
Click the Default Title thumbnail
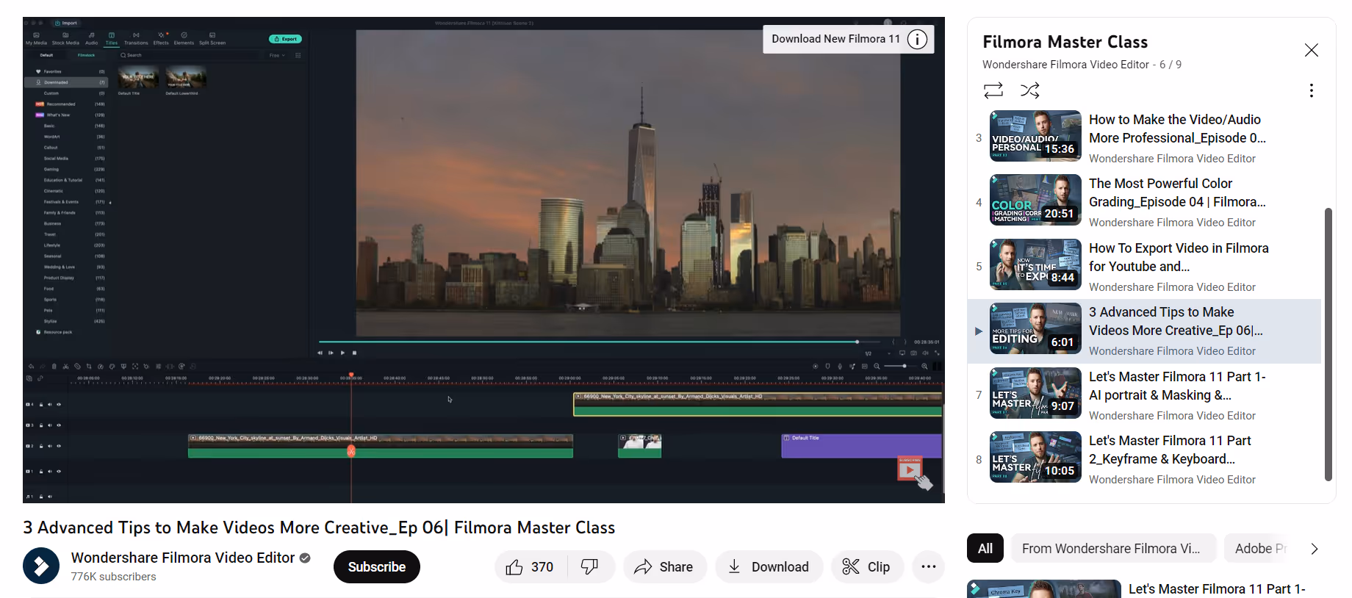(x=138, y=77)
